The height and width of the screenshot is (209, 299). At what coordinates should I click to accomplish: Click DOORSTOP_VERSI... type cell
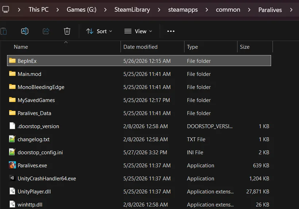click(x=210, y=126)
